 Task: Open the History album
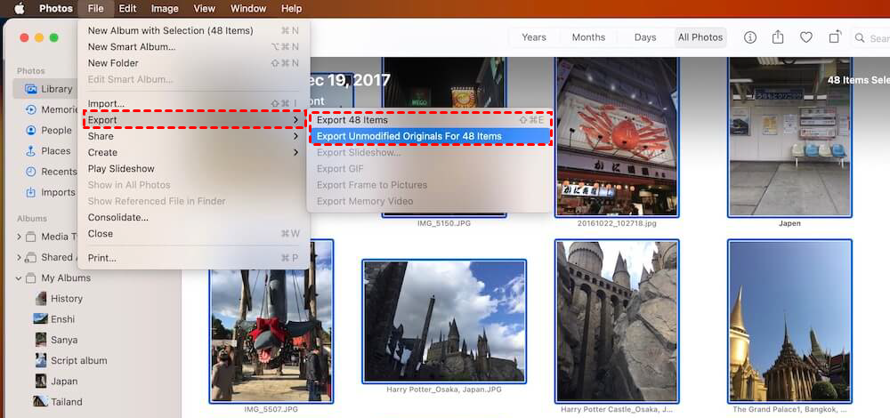(x=59, y=298)
